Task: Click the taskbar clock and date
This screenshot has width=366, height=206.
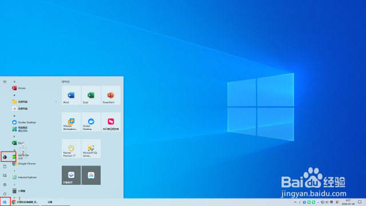Action: pyautogui.click(x=348, y=202)
